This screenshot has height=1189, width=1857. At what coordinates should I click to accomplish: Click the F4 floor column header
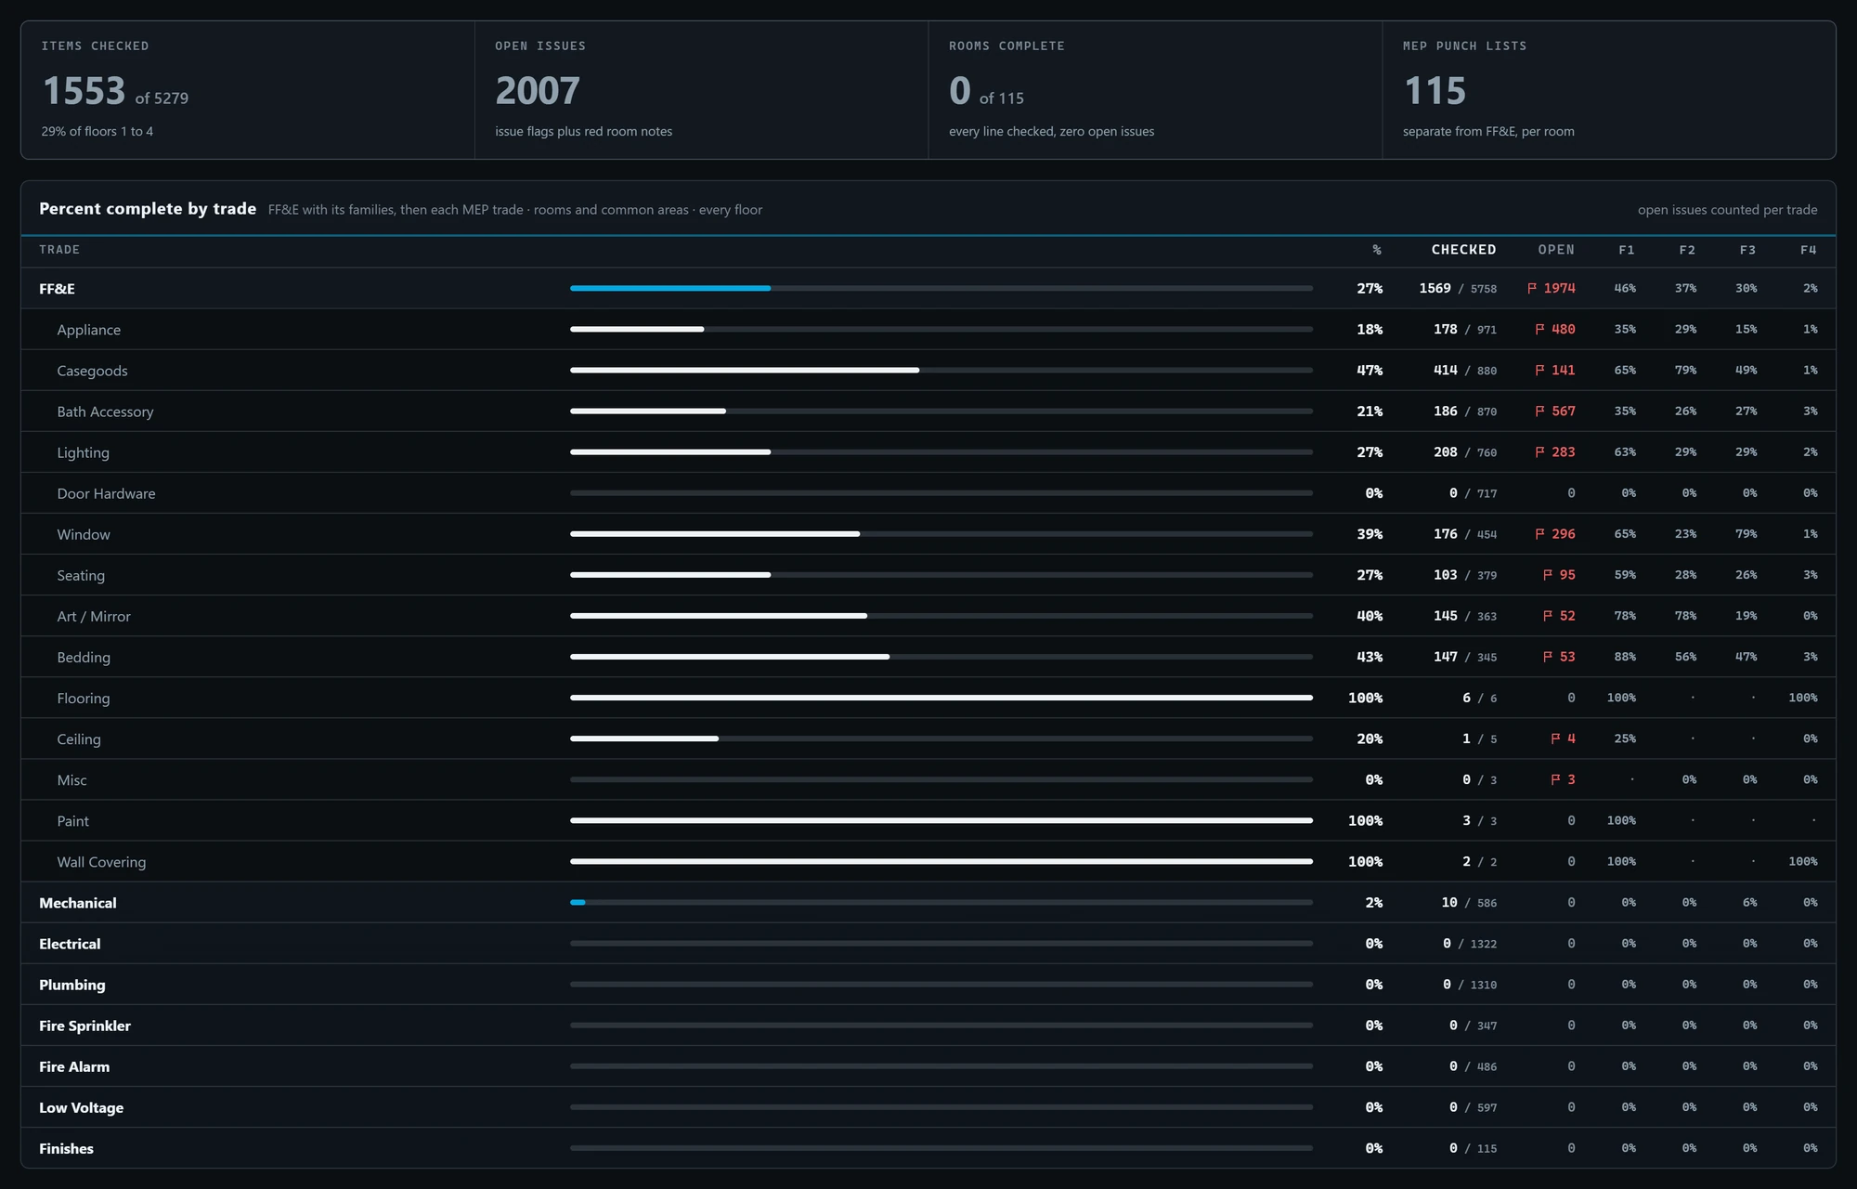point(1809,250)
